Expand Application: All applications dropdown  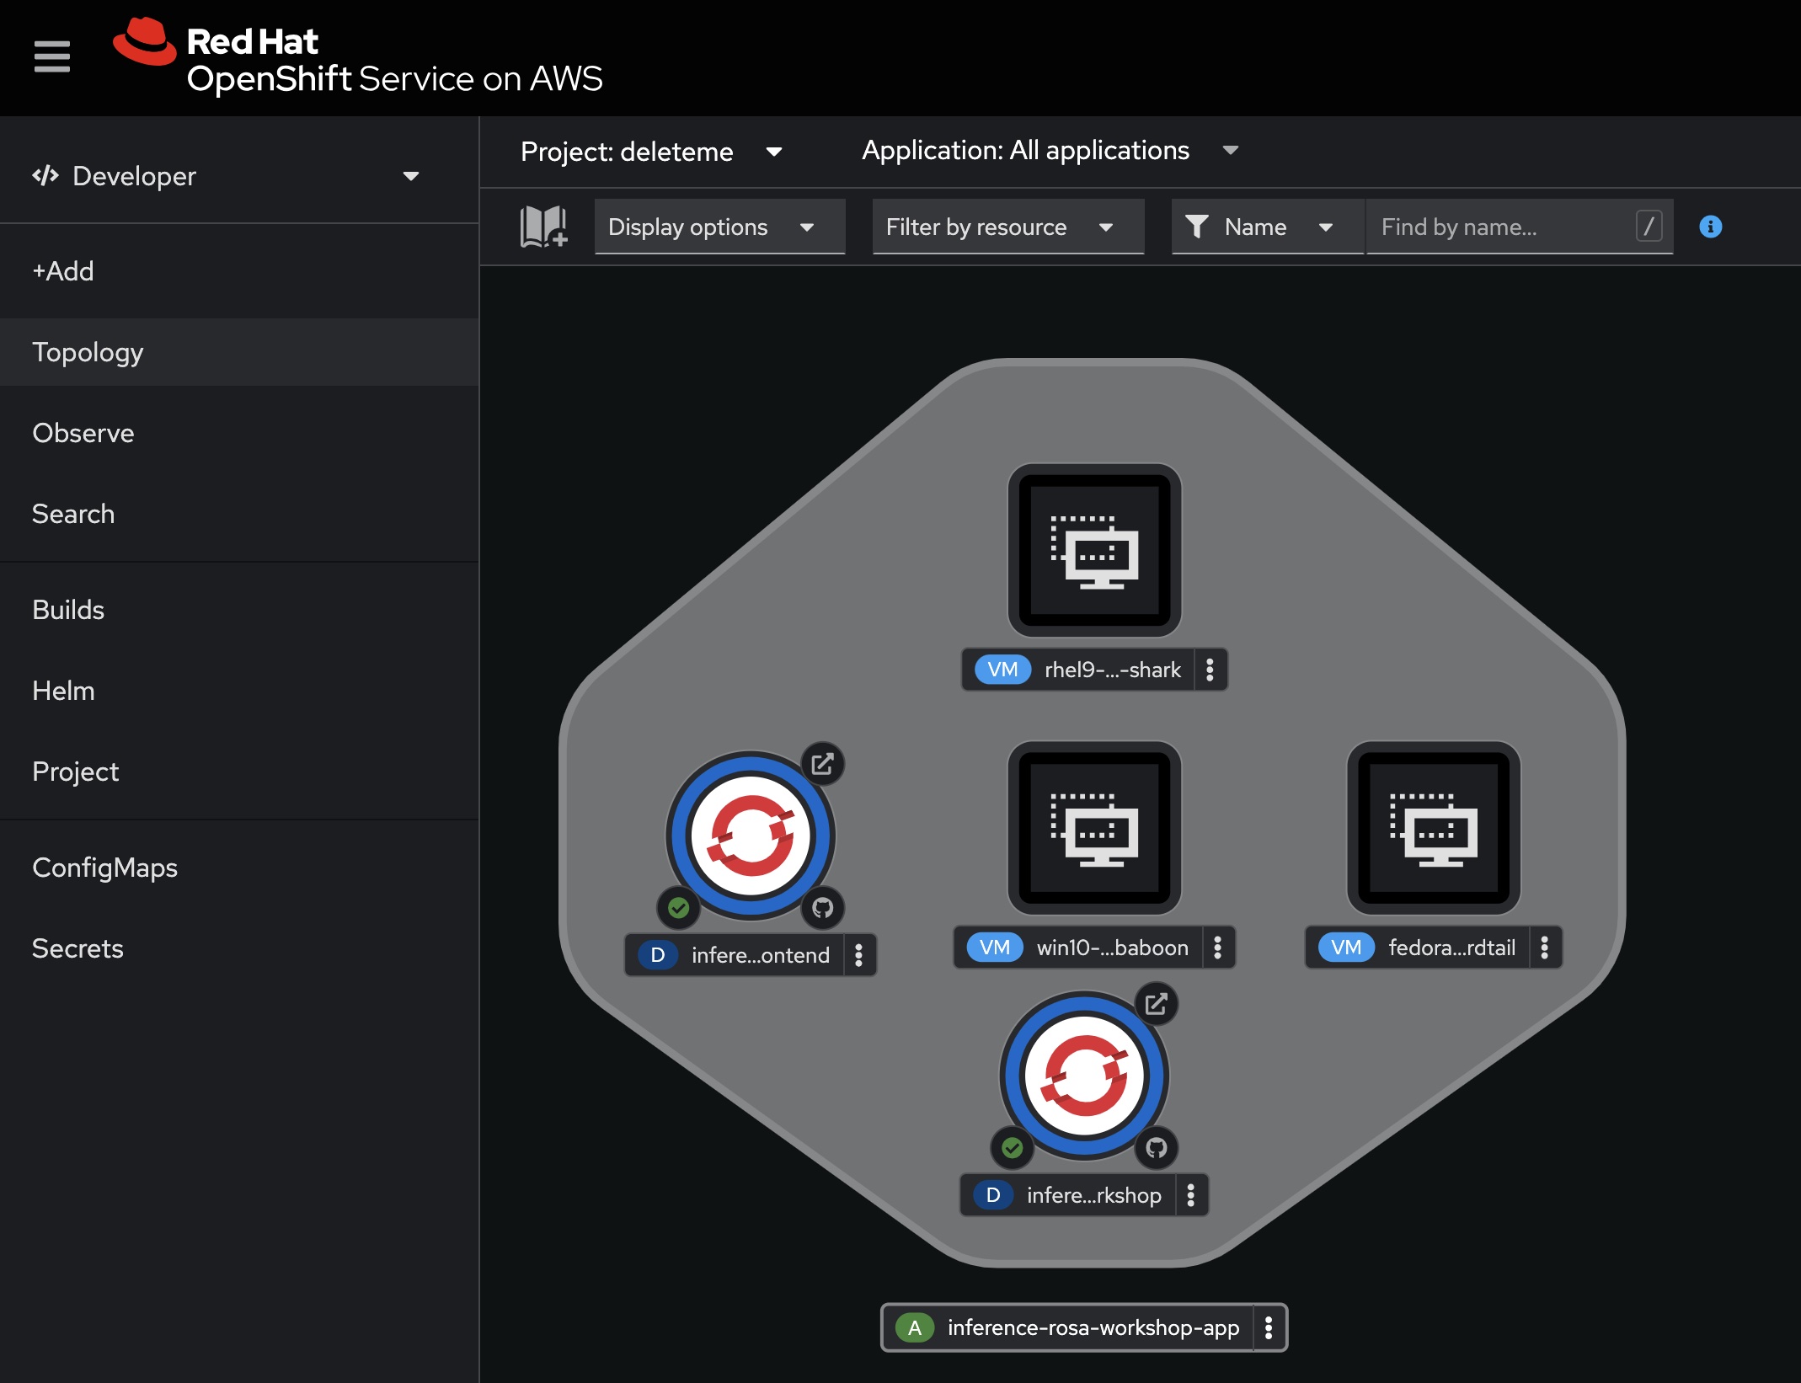[x=1050, y=151]
